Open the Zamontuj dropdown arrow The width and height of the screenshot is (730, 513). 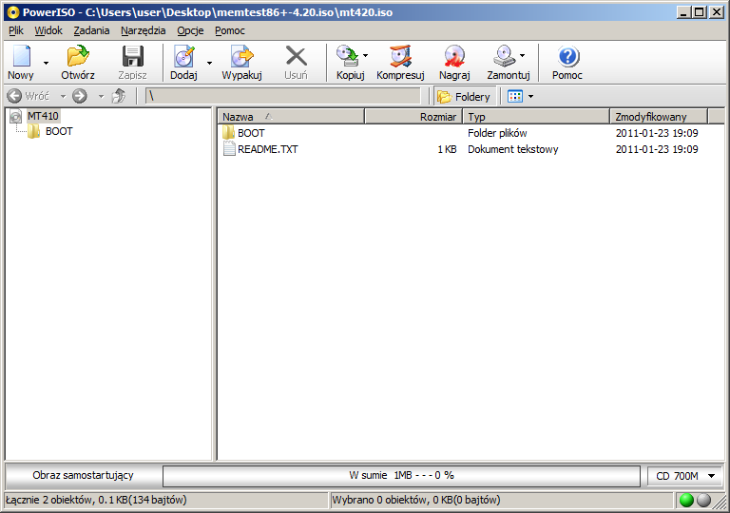[523, 55]
